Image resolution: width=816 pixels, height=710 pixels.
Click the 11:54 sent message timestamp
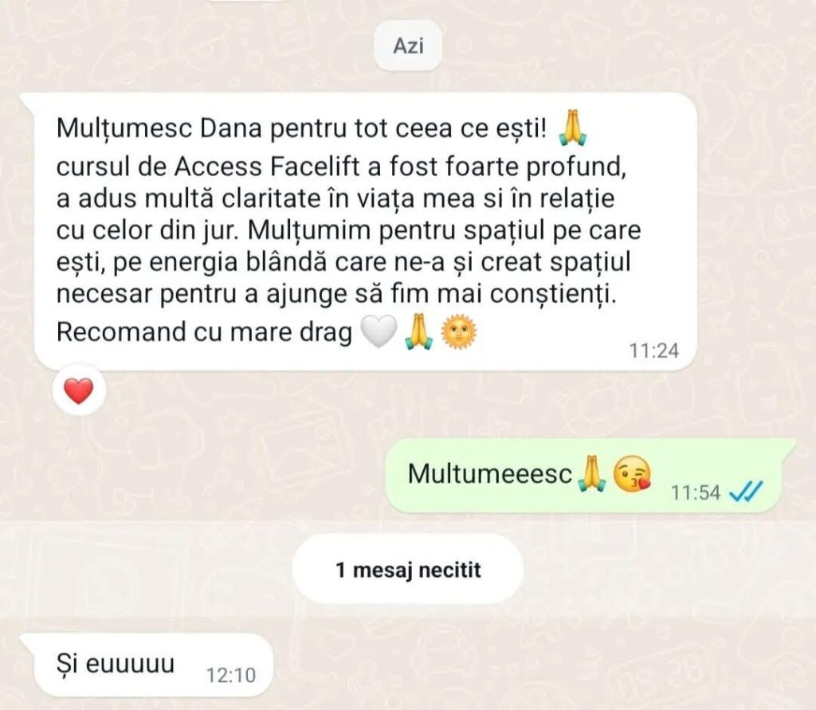(x=695, y=492)
